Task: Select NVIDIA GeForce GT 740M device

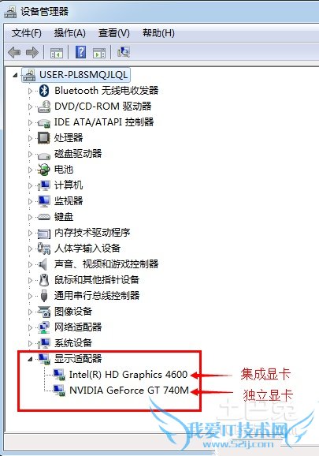Action: click(129, 391)
